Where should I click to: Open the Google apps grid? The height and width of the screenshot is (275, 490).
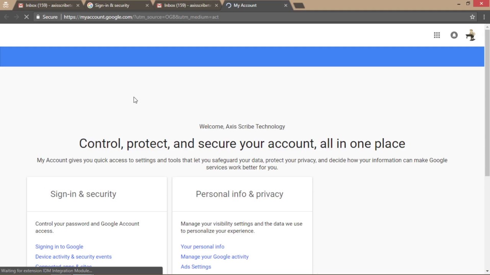[437, 35]
